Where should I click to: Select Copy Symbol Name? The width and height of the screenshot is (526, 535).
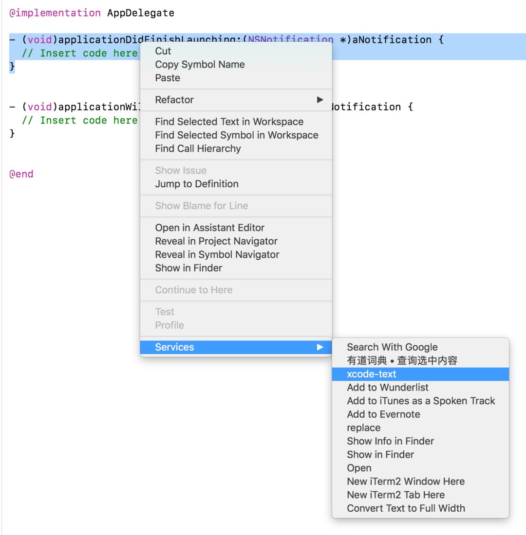(x=200, y=64)
